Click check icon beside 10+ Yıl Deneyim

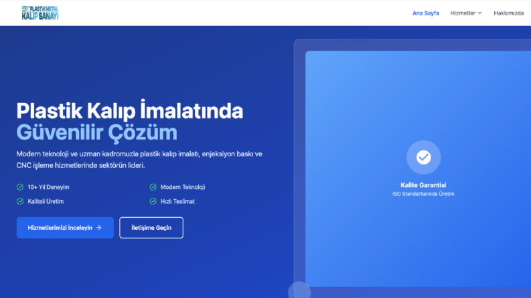click(20, 187)
